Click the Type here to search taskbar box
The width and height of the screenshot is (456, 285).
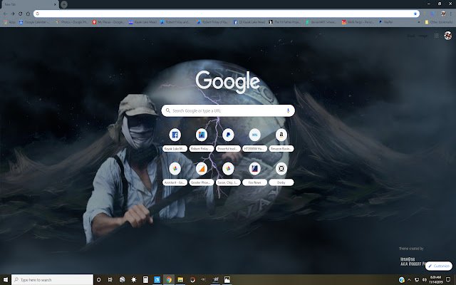click(x=52, y=280)
